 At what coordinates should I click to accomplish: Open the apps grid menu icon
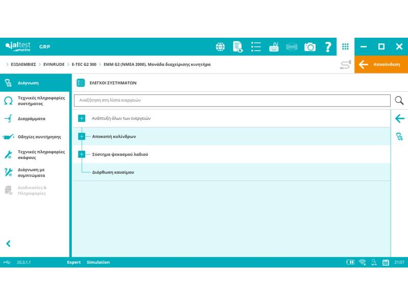click(x=345, y=46)
